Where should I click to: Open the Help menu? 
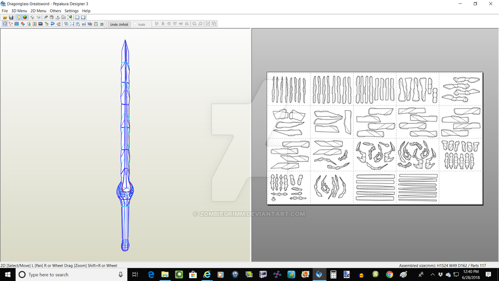[x=86, y=11]
